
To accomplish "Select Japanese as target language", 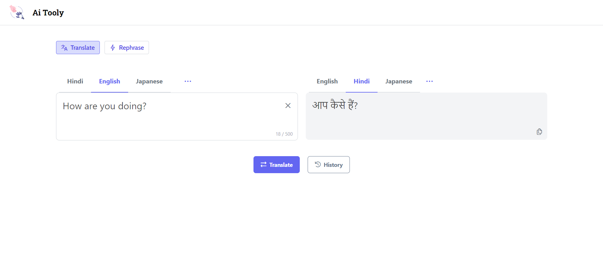I will pyautogui.click(x=399, y=81).
